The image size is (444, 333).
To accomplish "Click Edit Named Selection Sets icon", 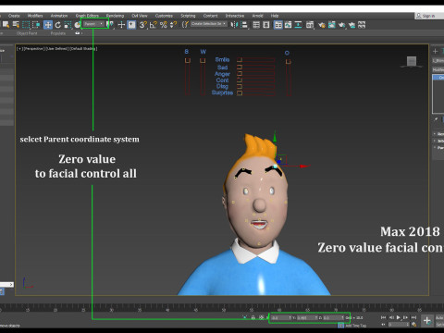I will click(185, 25).
